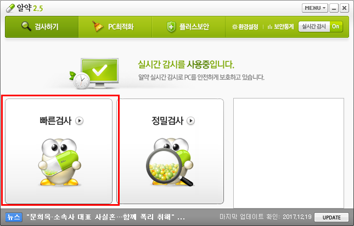The image size is (354, 226).
Task: Click the magnifying glass icon beside 검사하기
Action: click(26, 26)
